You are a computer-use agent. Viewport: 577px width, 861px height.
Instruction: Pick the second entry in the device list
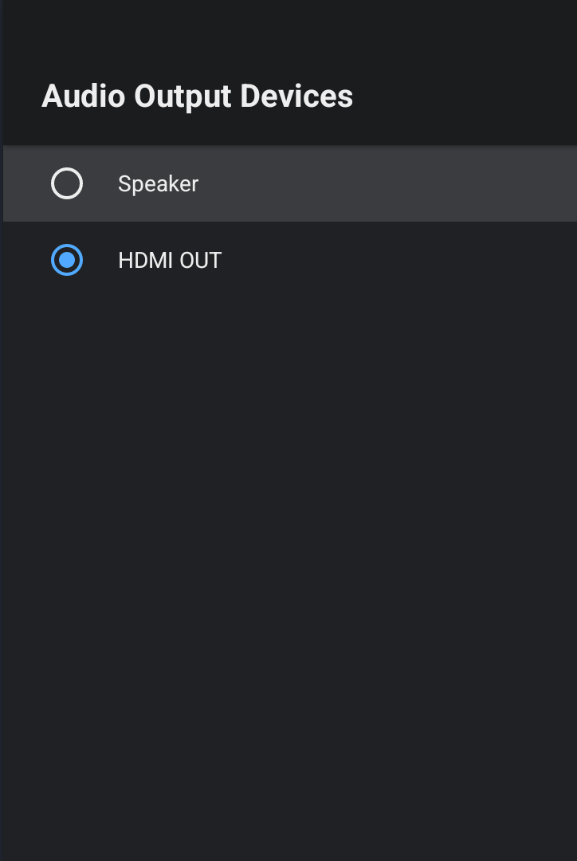point(288,261)
